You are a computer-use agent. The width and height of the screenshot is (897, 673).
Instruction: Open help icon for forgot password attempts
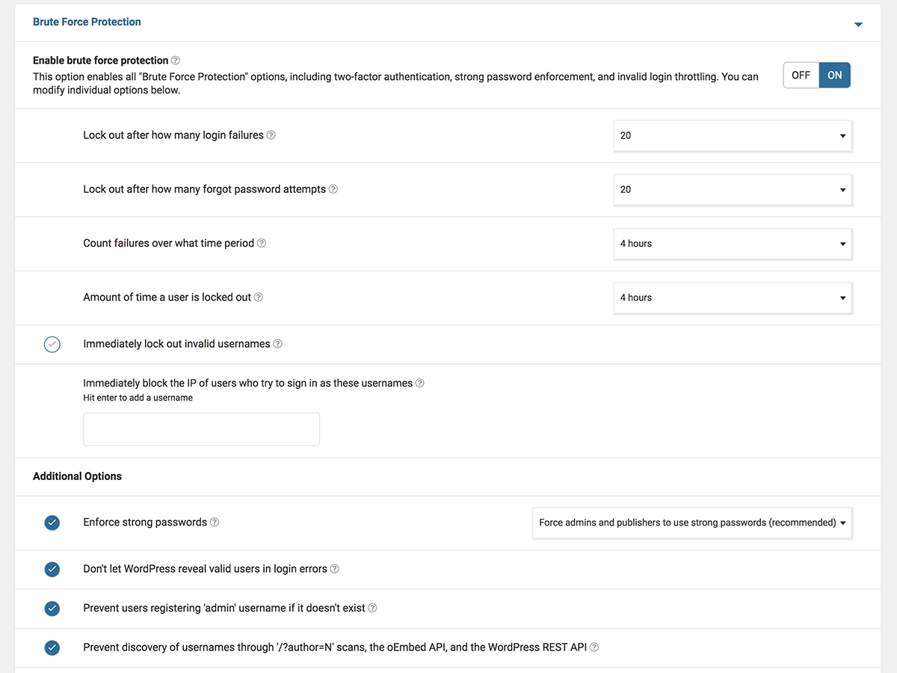tap(333, 189)
